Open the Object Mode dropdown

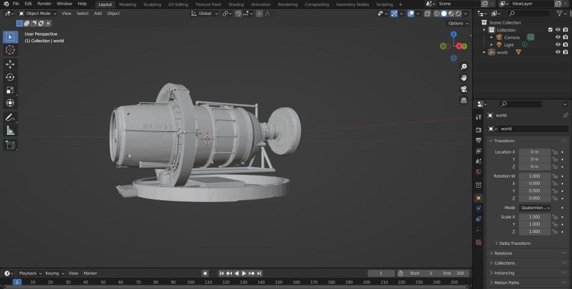[x=38, y=13]
